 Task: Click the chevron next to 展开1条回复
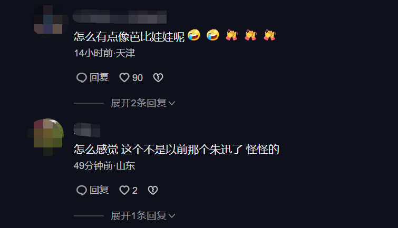coord(172,216)
